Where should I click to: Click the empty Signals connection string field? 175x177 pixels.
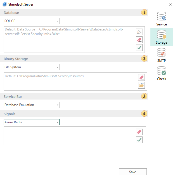point(70,136)
